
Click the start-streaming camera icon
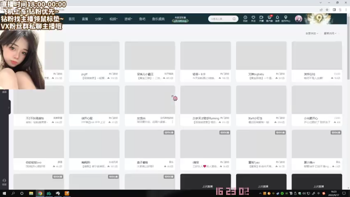(261, 18)
